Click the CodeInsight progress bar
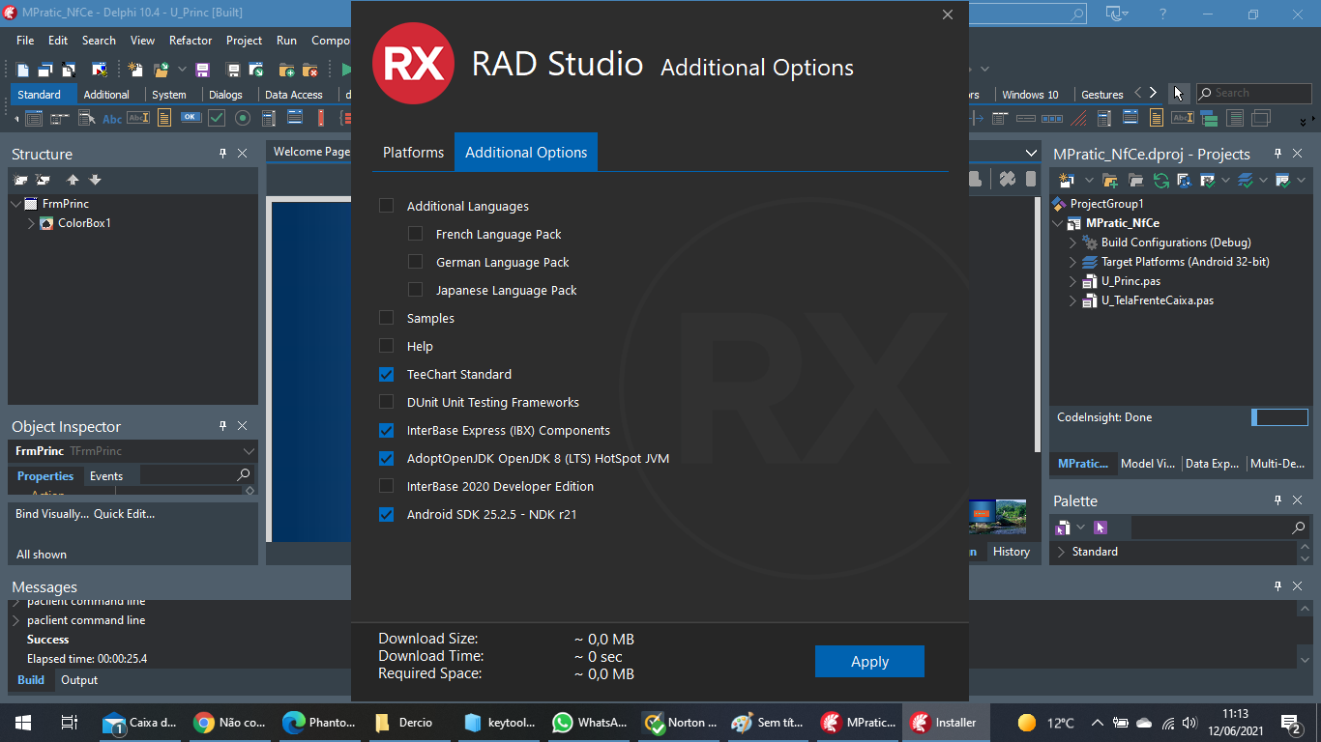 [x=1279, y=417]
